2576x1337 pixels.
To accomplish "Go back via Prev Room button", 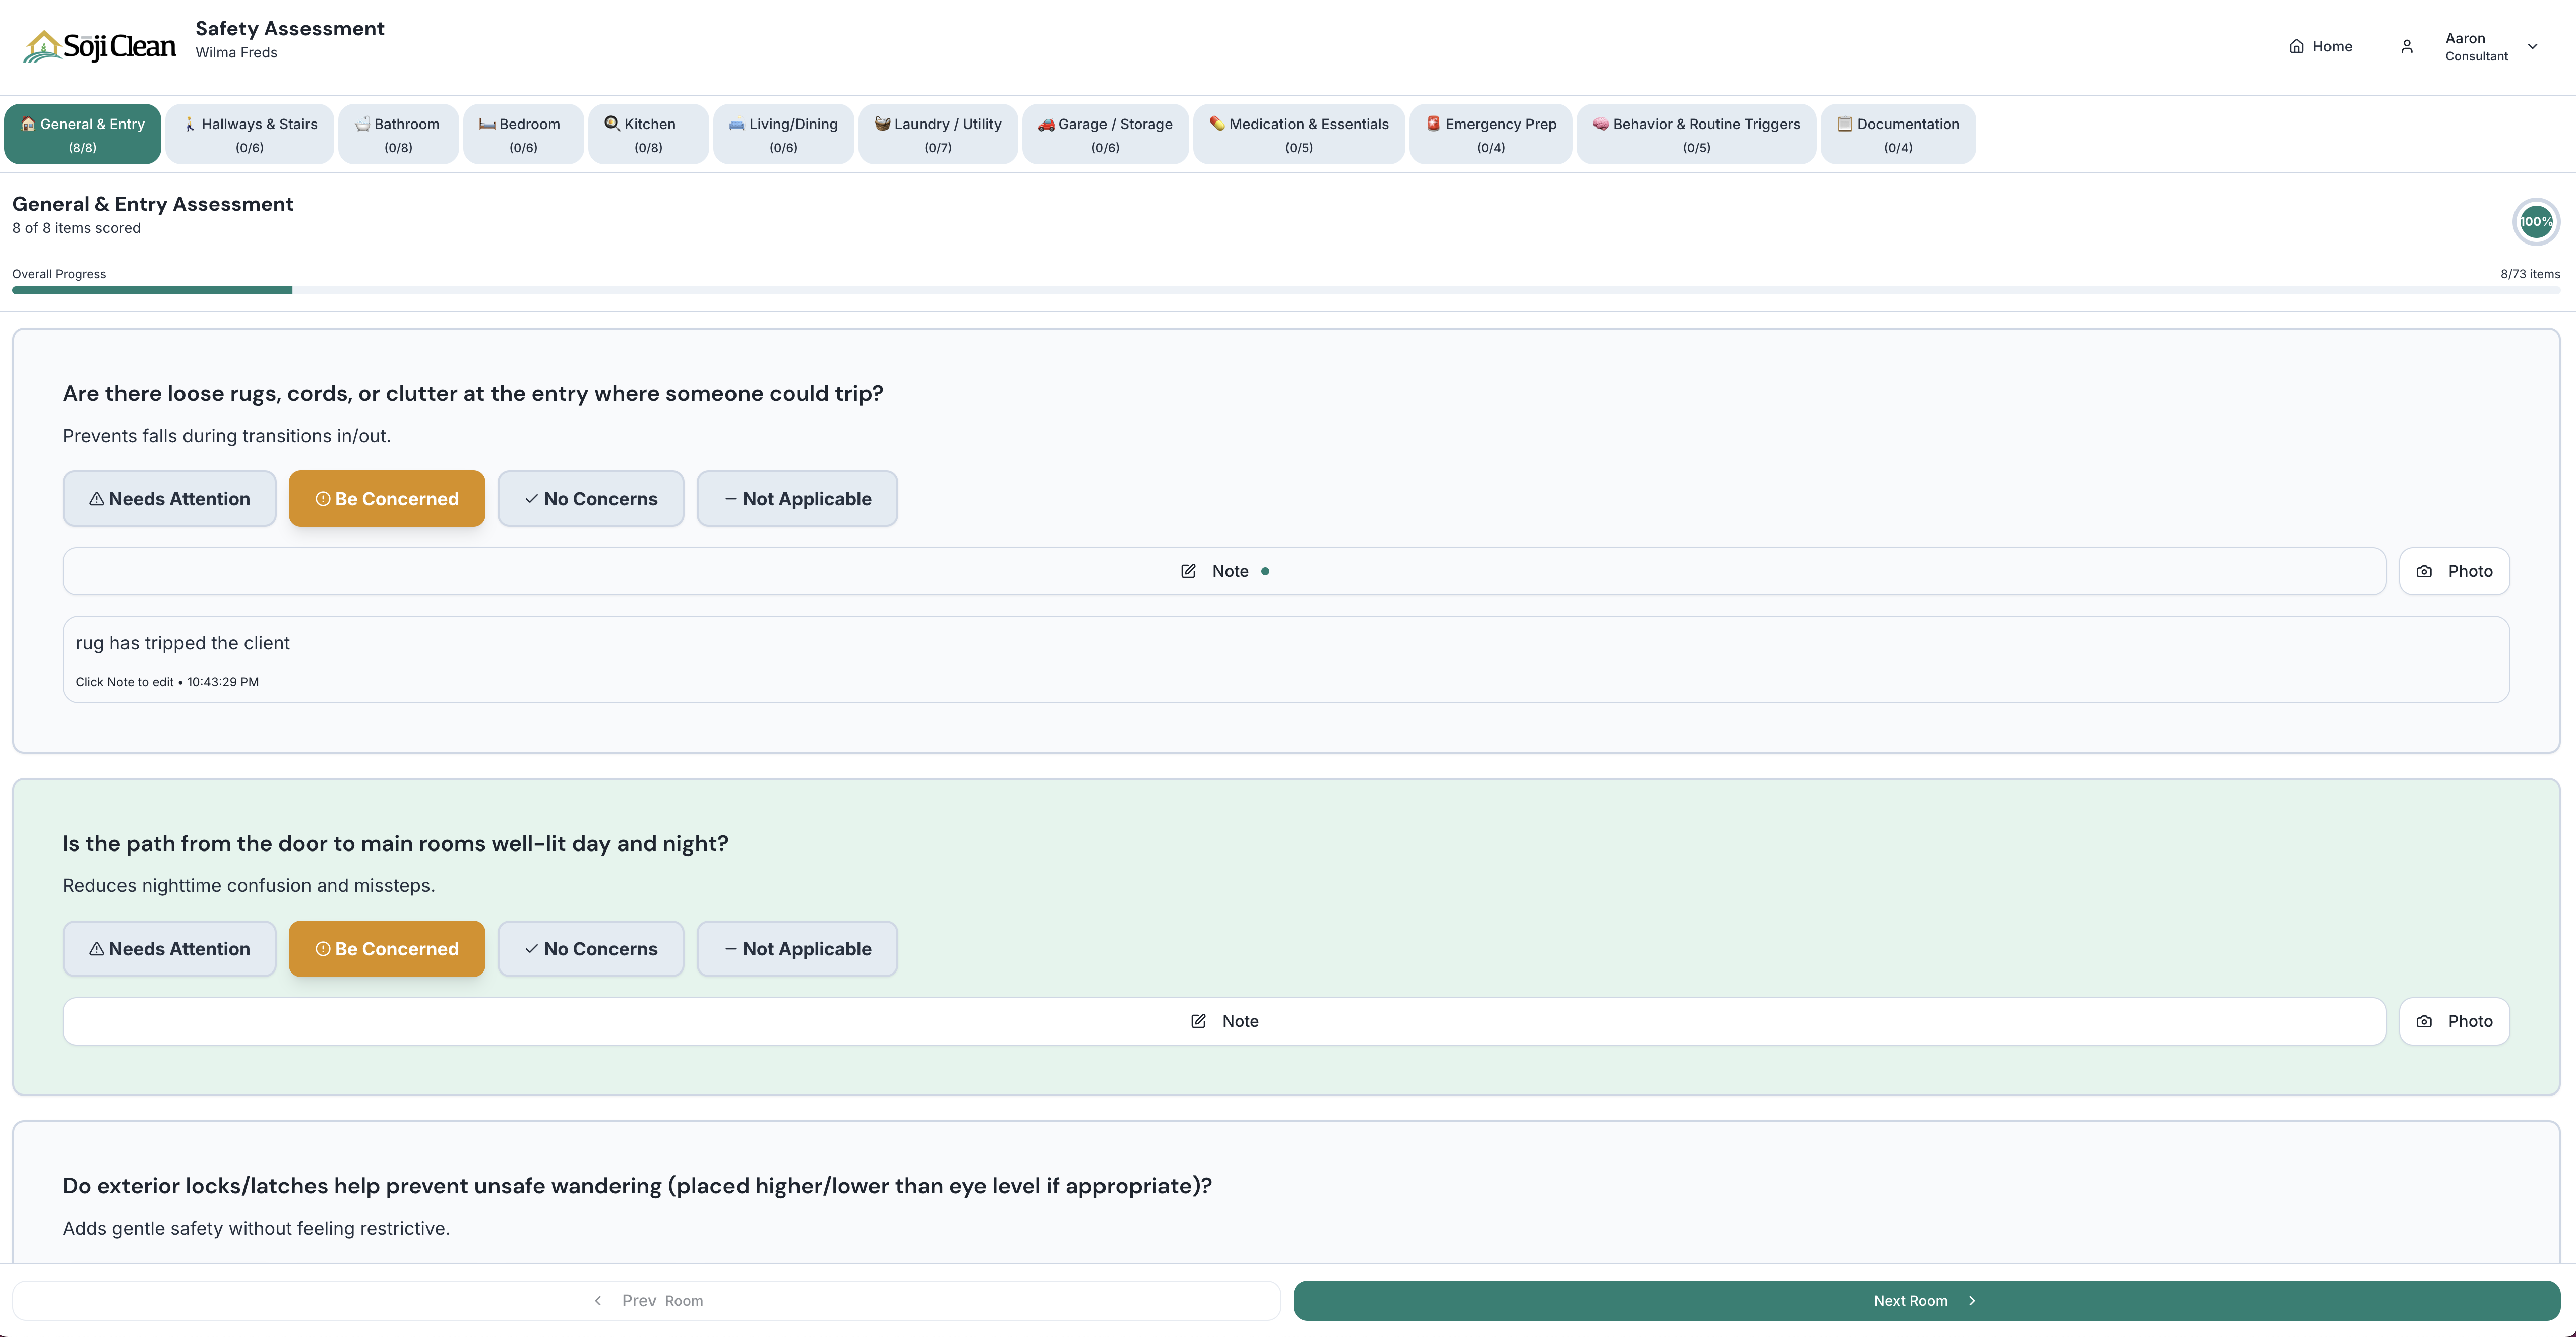I will (646, 1300).
